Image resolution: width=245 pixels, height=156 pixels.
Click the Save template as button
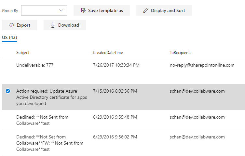coord(102,10)
